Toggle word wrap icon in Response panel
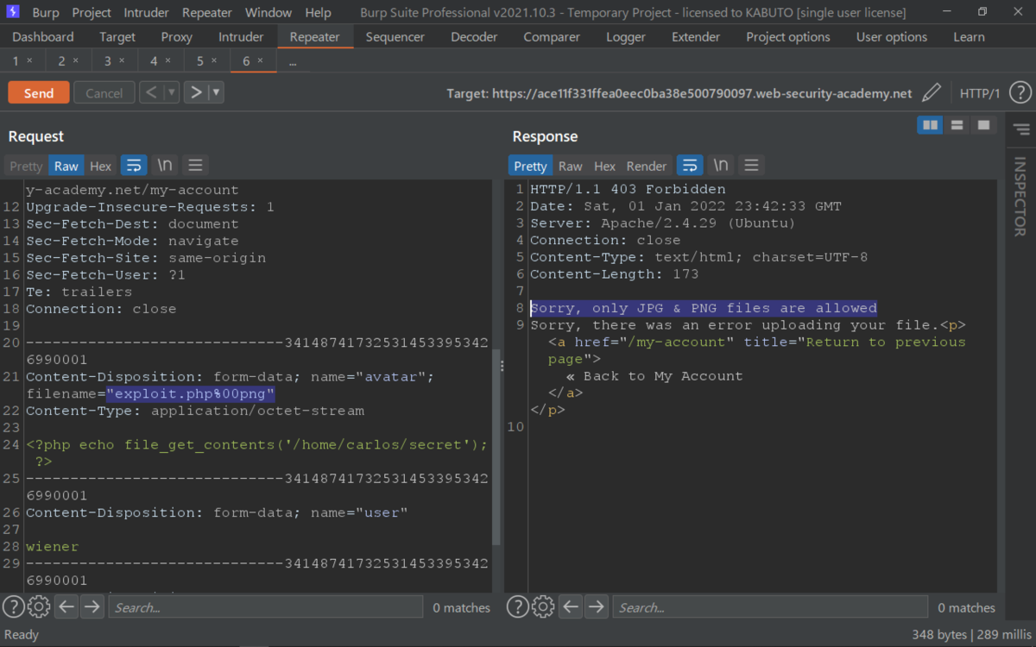Image resolution: width=1036 pixels, height=647 pixels. point(690,166)
